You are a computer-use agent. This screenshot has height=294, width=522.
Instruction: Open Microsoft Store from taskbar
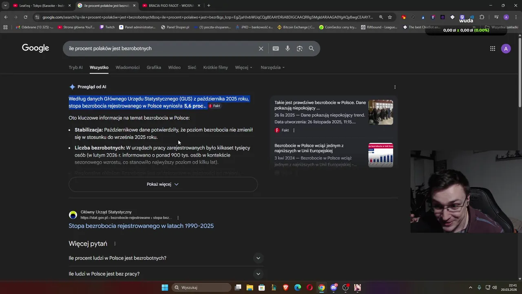tap(262, 287)
